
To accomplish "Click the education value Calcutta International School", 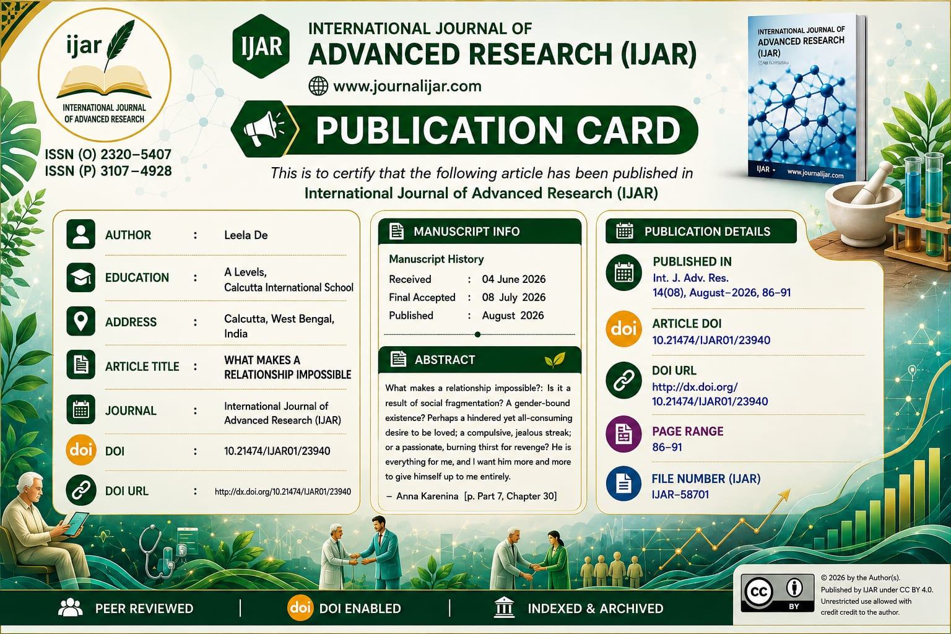I will coord(289,287).
